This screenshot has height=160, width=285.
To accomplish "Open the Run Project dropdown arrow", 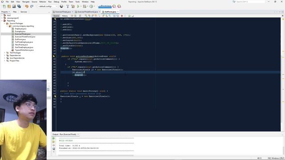I will (x=81, y=6).
